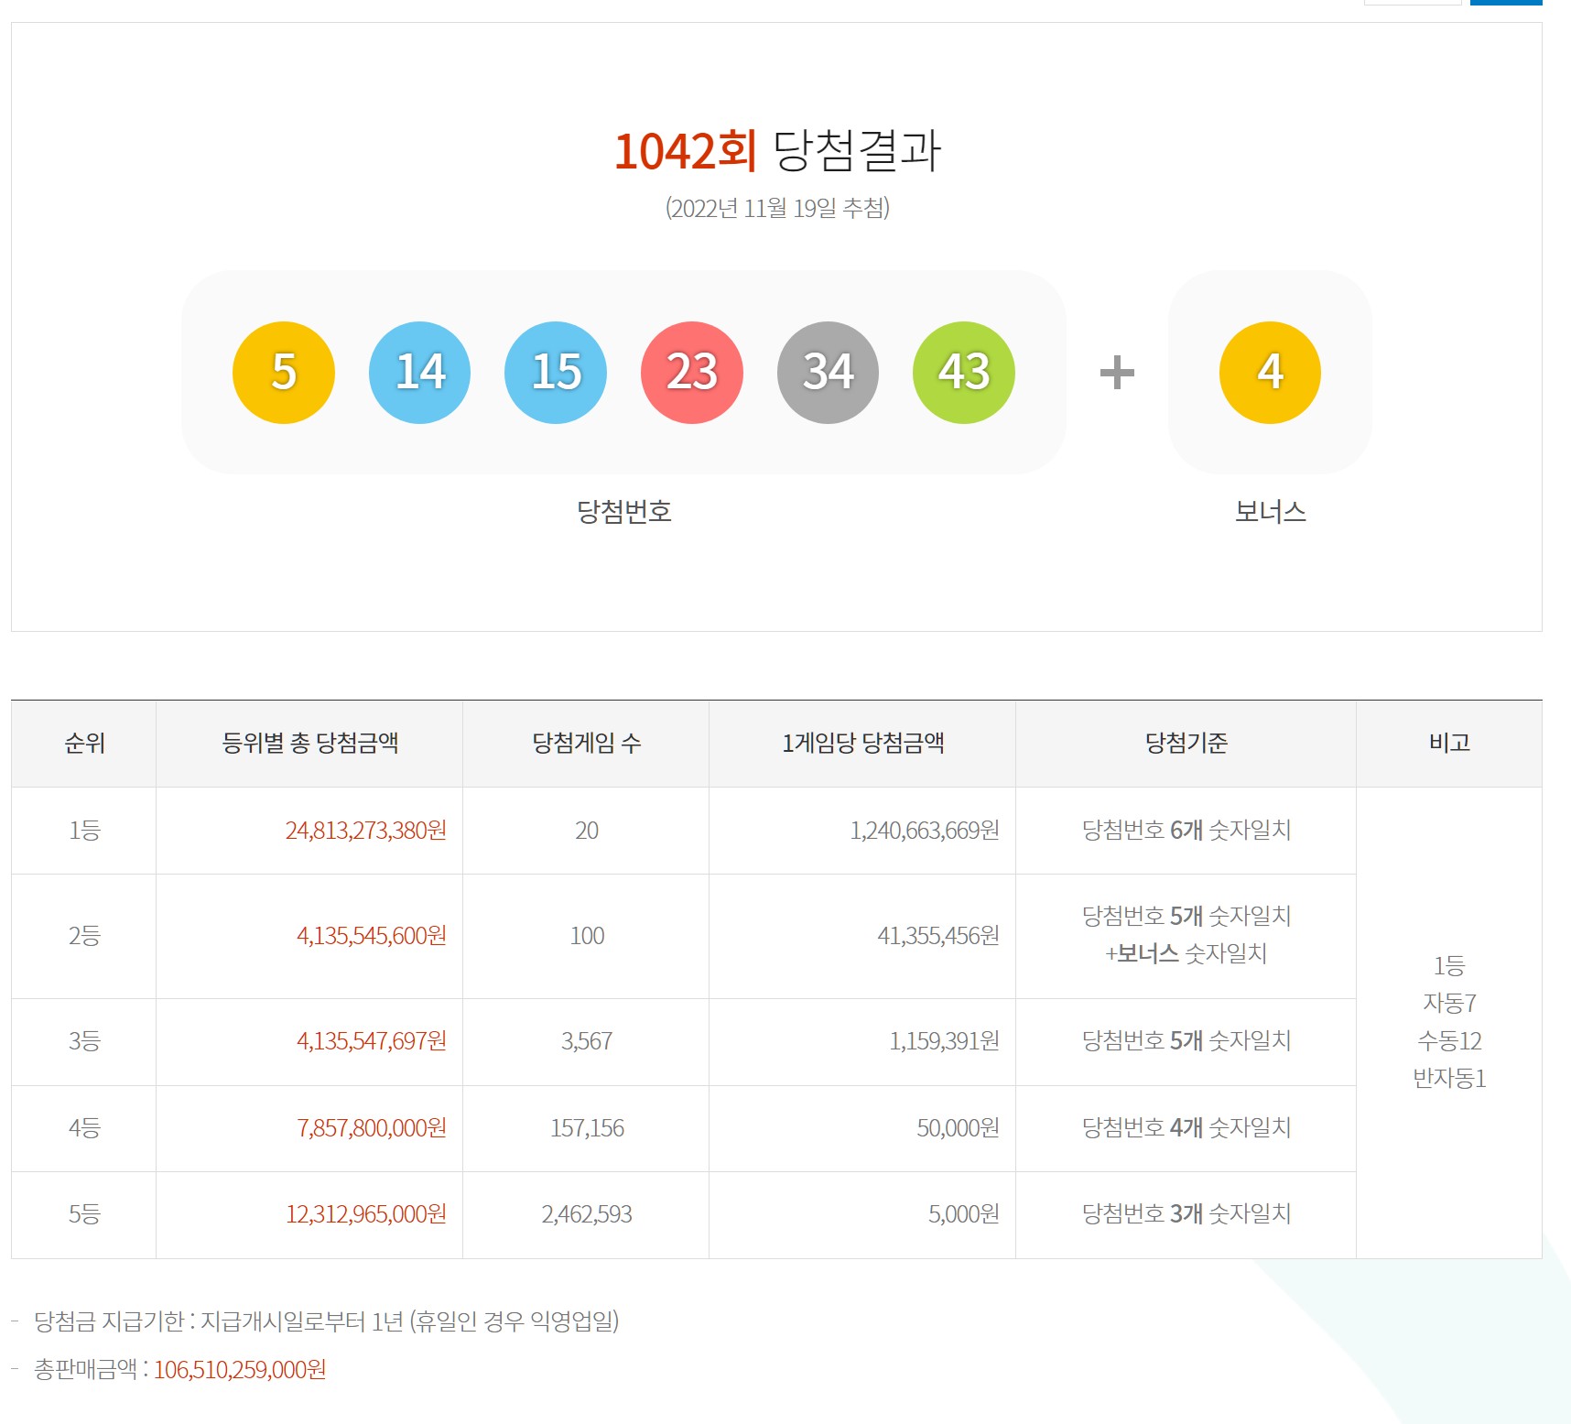Screen dimensions: 1571x1424
Task: Click the '3등' rank cell
Action: pyautogui.click(x=84, y=1041)
